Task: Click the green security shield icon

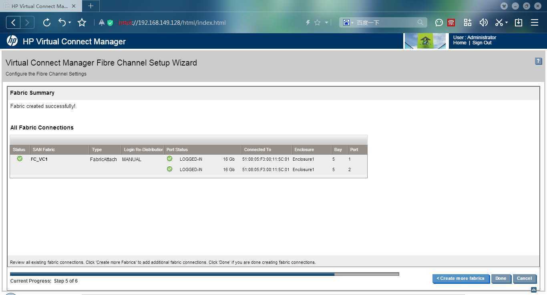Action: (110, 23)
